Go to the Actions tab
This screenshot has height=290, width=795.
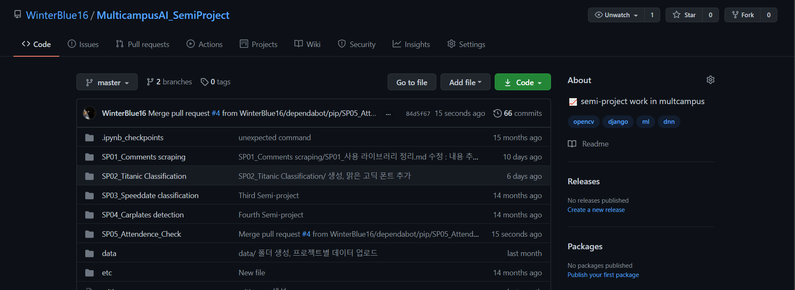point(205,44)
